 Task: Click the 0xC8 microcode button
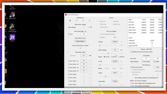pyautogui.click(x=158, y=67)
